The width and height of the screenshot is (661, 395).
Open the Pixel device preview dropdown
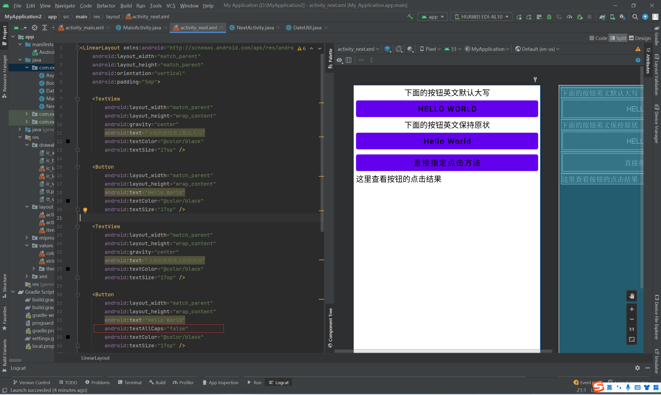(430, 49)
